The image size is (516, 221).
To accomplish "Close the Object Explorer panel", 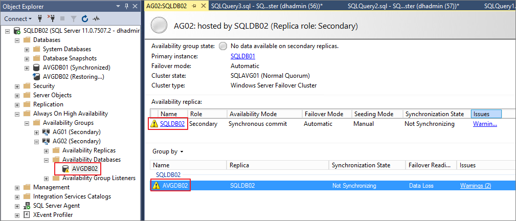I will (135, 6).
